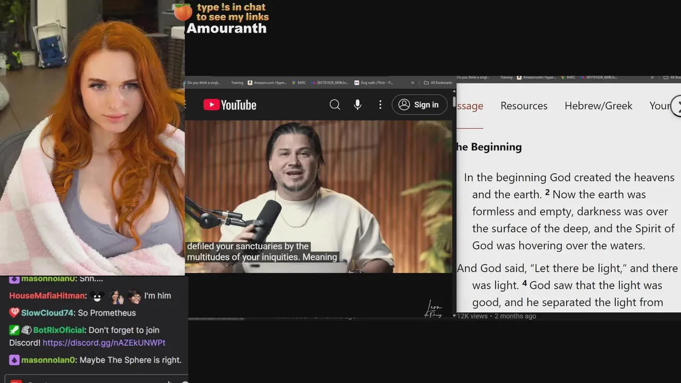Click the verse 2 superscript number
The width and height of the screenshot is (681, 383).
click(x=547, y=192)
